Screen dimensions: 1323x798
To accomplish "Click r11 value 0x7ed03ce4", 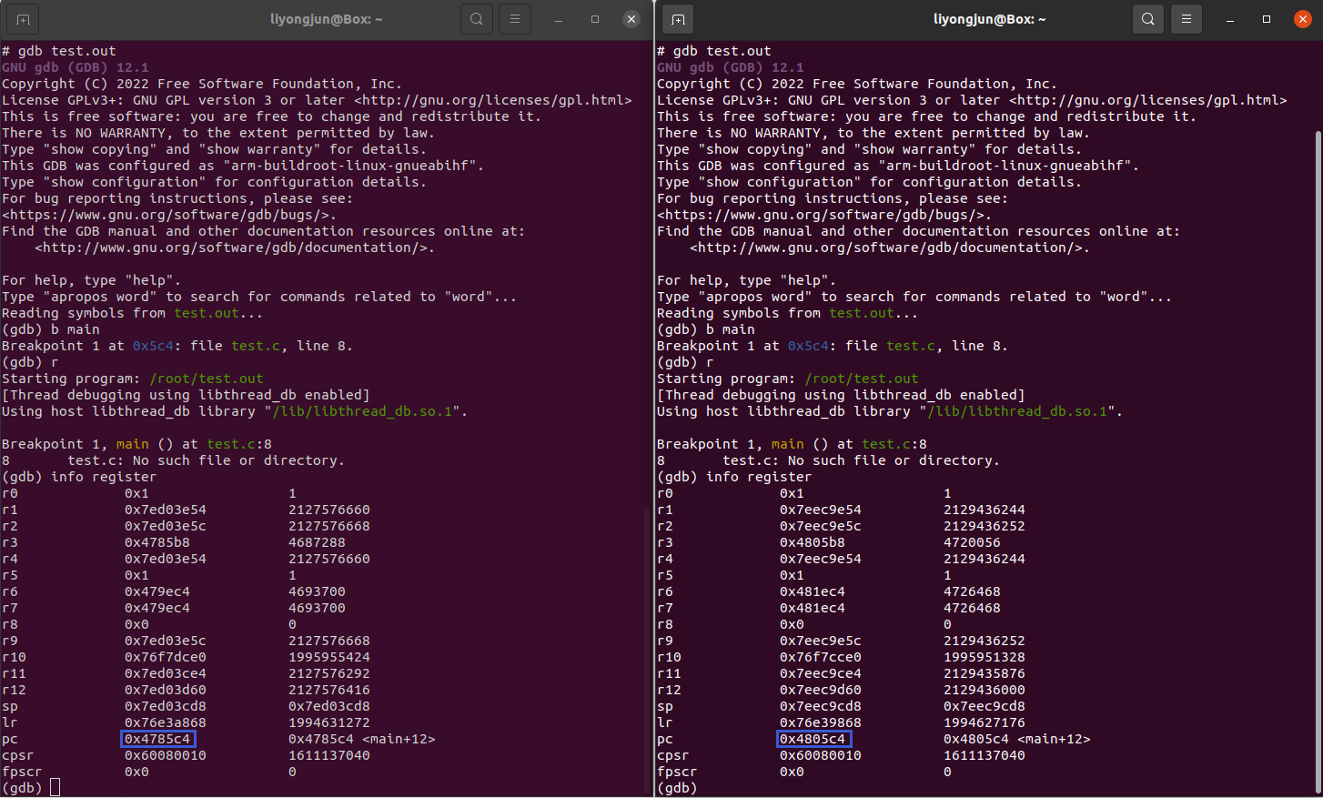I will 166,673.
